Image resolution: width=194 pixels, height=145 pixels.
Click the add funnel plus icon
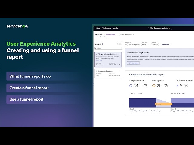(x=121, y=44)
